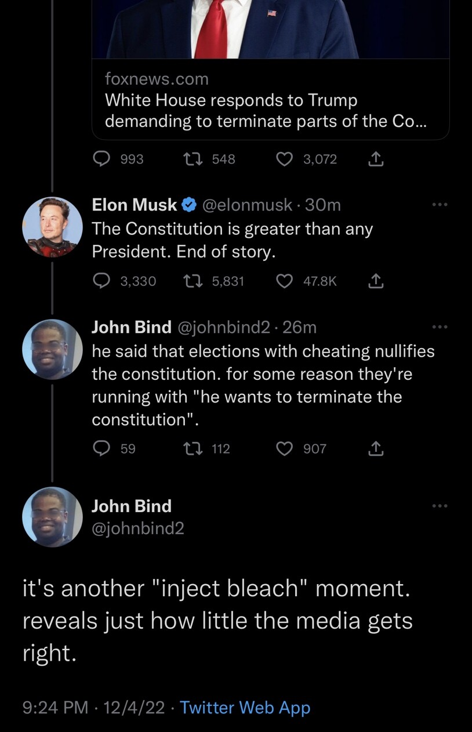Open more options on the main John Bind tweet
The width and height of the screenshot is (472, 732).
(x=441, y=506)
